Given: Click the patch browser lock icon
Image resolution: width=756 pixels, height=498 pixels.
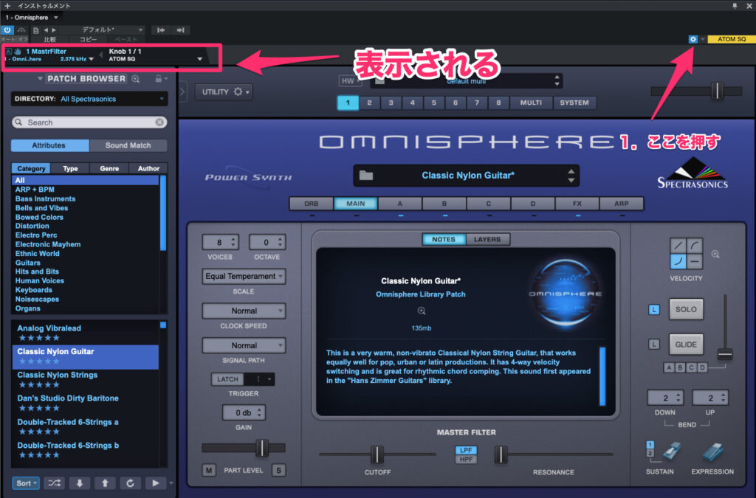Looking at the screenshot, I should click(x=158, y=79).
